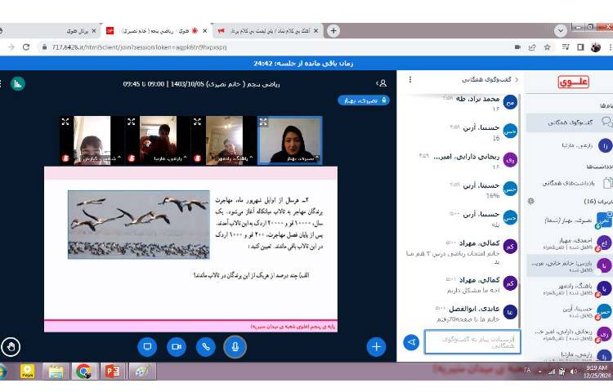Click the send chat message button

click(411, 342)
